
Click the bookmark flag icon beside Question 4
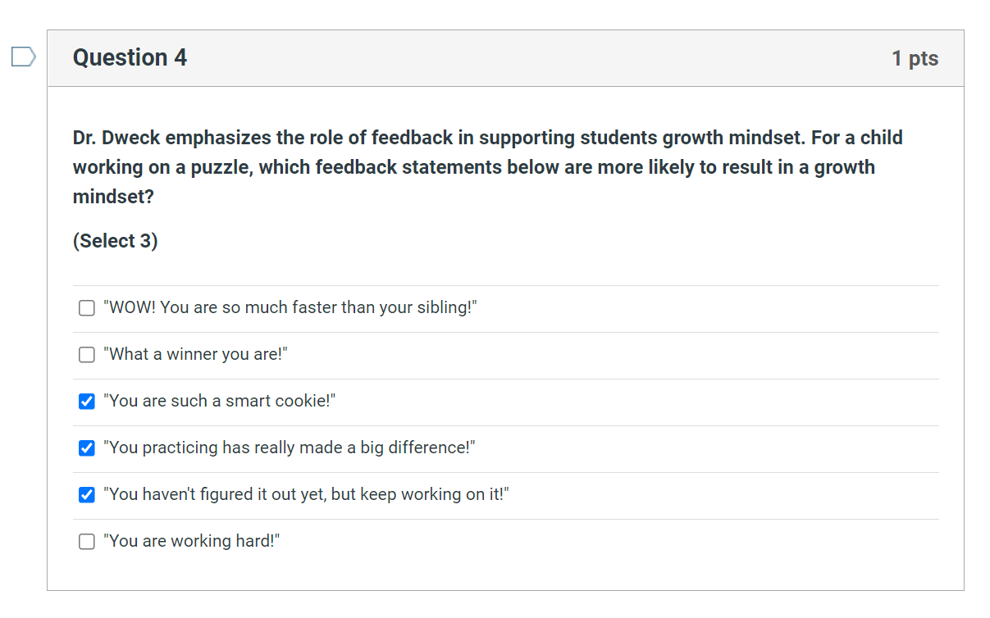tap(22, 57)
